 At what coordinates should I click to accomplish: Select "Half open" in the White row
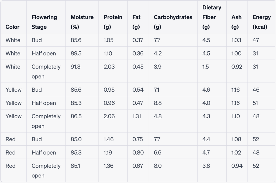click(44, 53)
